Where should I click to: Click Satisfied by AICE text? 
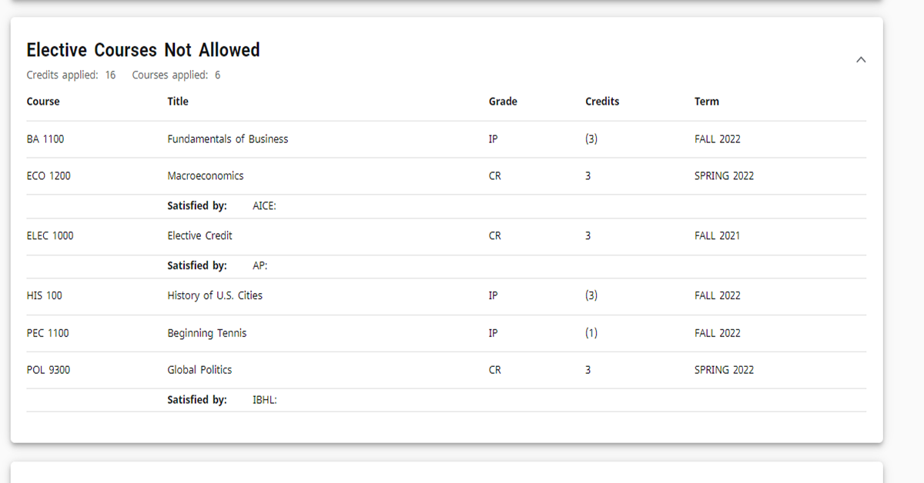point(222,206)
